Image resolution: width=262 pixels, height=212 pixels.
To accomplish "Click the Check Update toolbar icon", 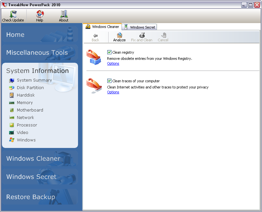I will coord(13,14).
